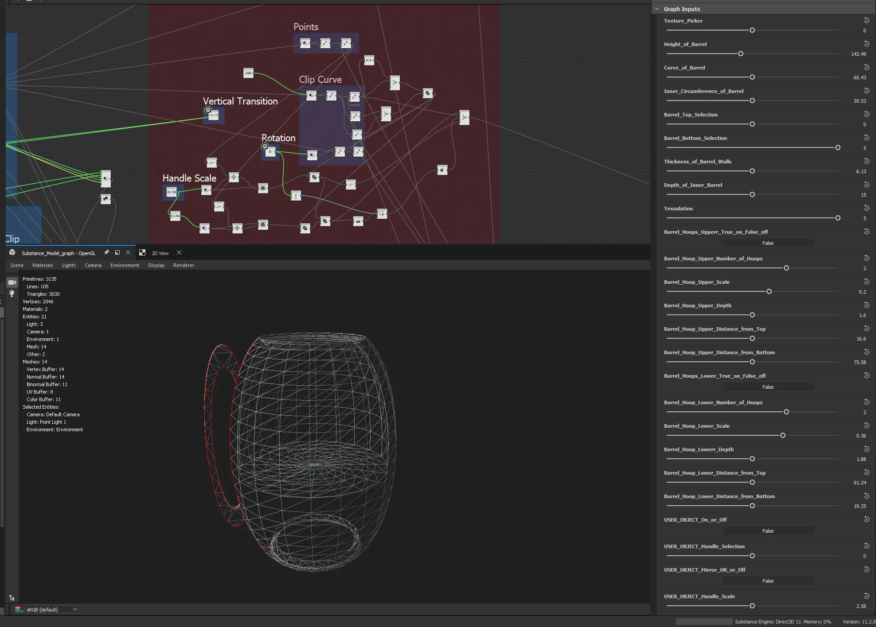The width and height of the screenshot is (876, 627).
Task: Switch to the 2D View tab
Action: (x=160, y=253)
